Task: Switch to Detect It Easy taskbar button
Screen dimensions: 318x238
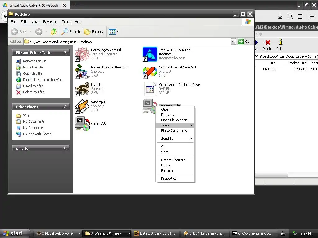Action: click(155, 234)
